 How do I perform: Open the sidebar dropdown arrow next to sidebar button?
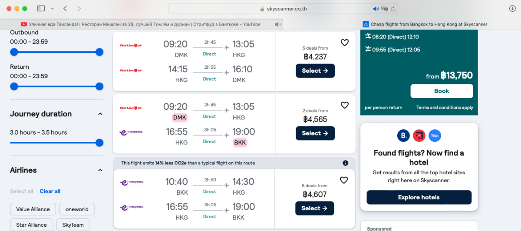pos(52,9)
